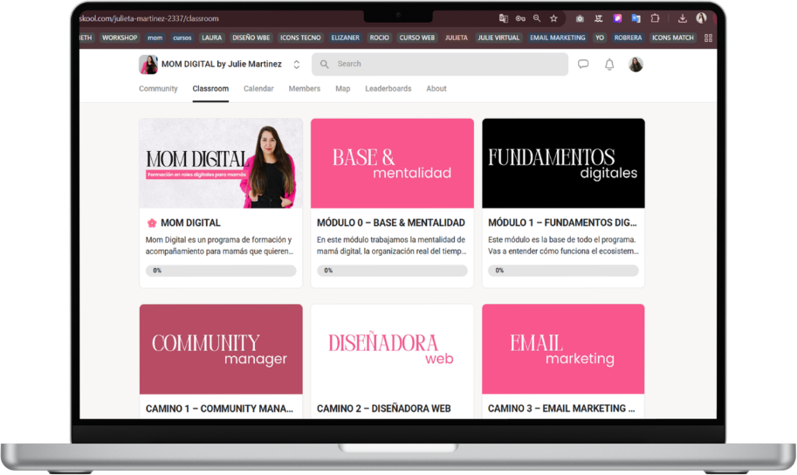Open the LT LanguageTool extension

pyautogui.click(x=598, y=18)
